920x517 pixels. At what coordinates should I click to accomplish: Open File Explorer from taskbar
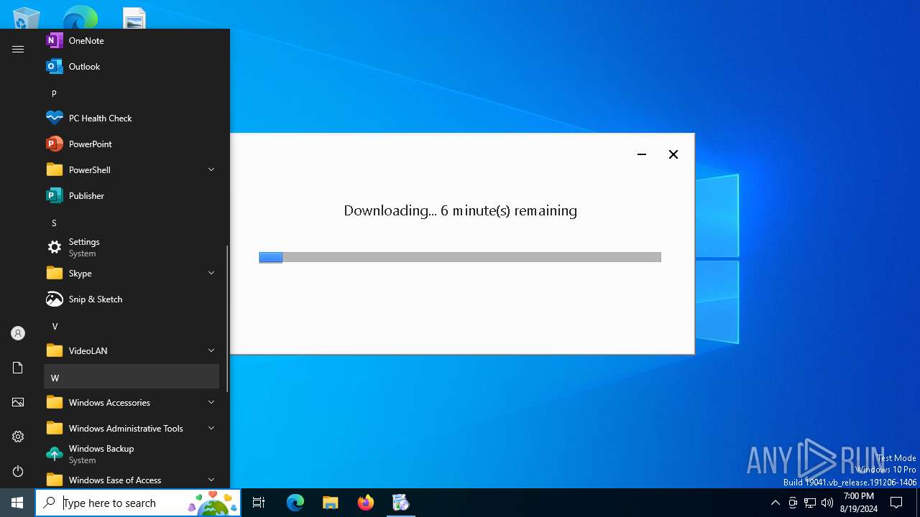point(331,503)
